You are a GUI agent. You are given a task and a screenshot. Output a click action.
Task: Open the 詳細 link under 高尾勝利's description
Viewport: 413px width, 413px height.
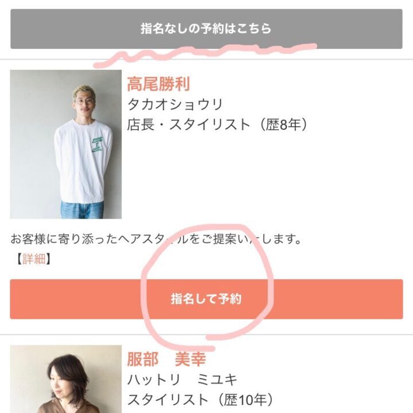34,259
